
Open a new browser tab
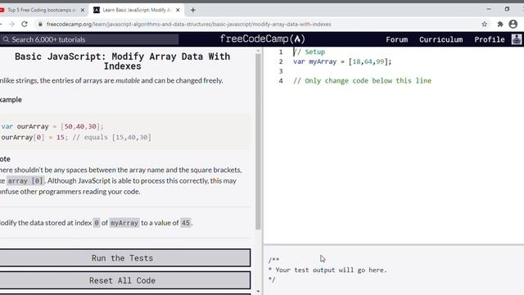[x=193, y=10]
